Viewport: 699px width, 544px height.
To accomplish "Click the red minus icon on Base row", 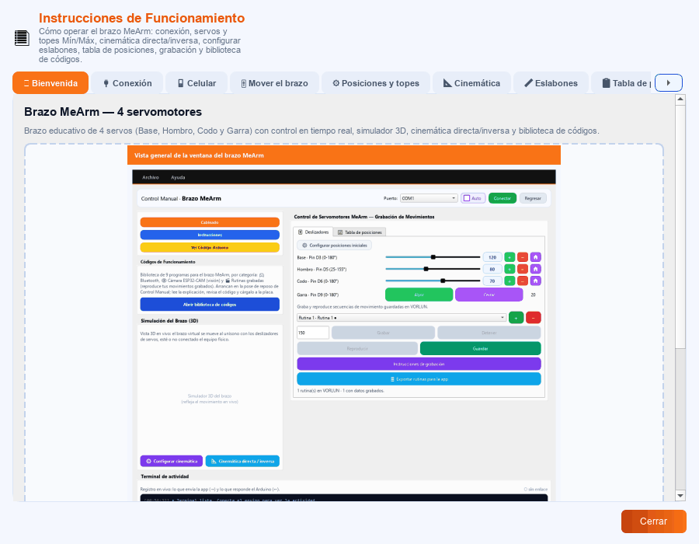I will (523, 257).
